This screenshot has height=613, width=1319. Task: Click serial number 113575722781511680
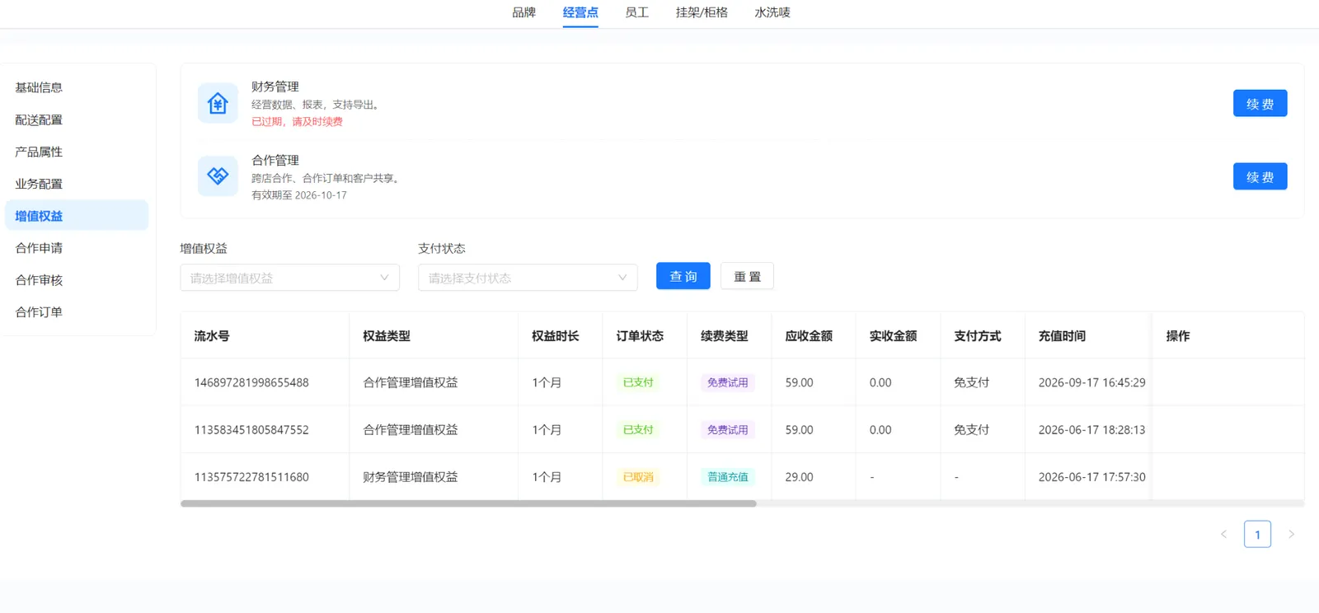click(x=251, y=477)
